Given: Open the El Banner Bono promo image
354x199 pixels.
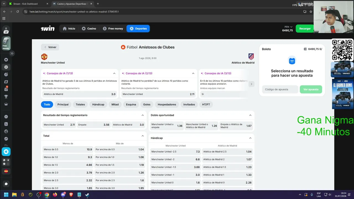Looking at the screenshot, I should (343, 94).
